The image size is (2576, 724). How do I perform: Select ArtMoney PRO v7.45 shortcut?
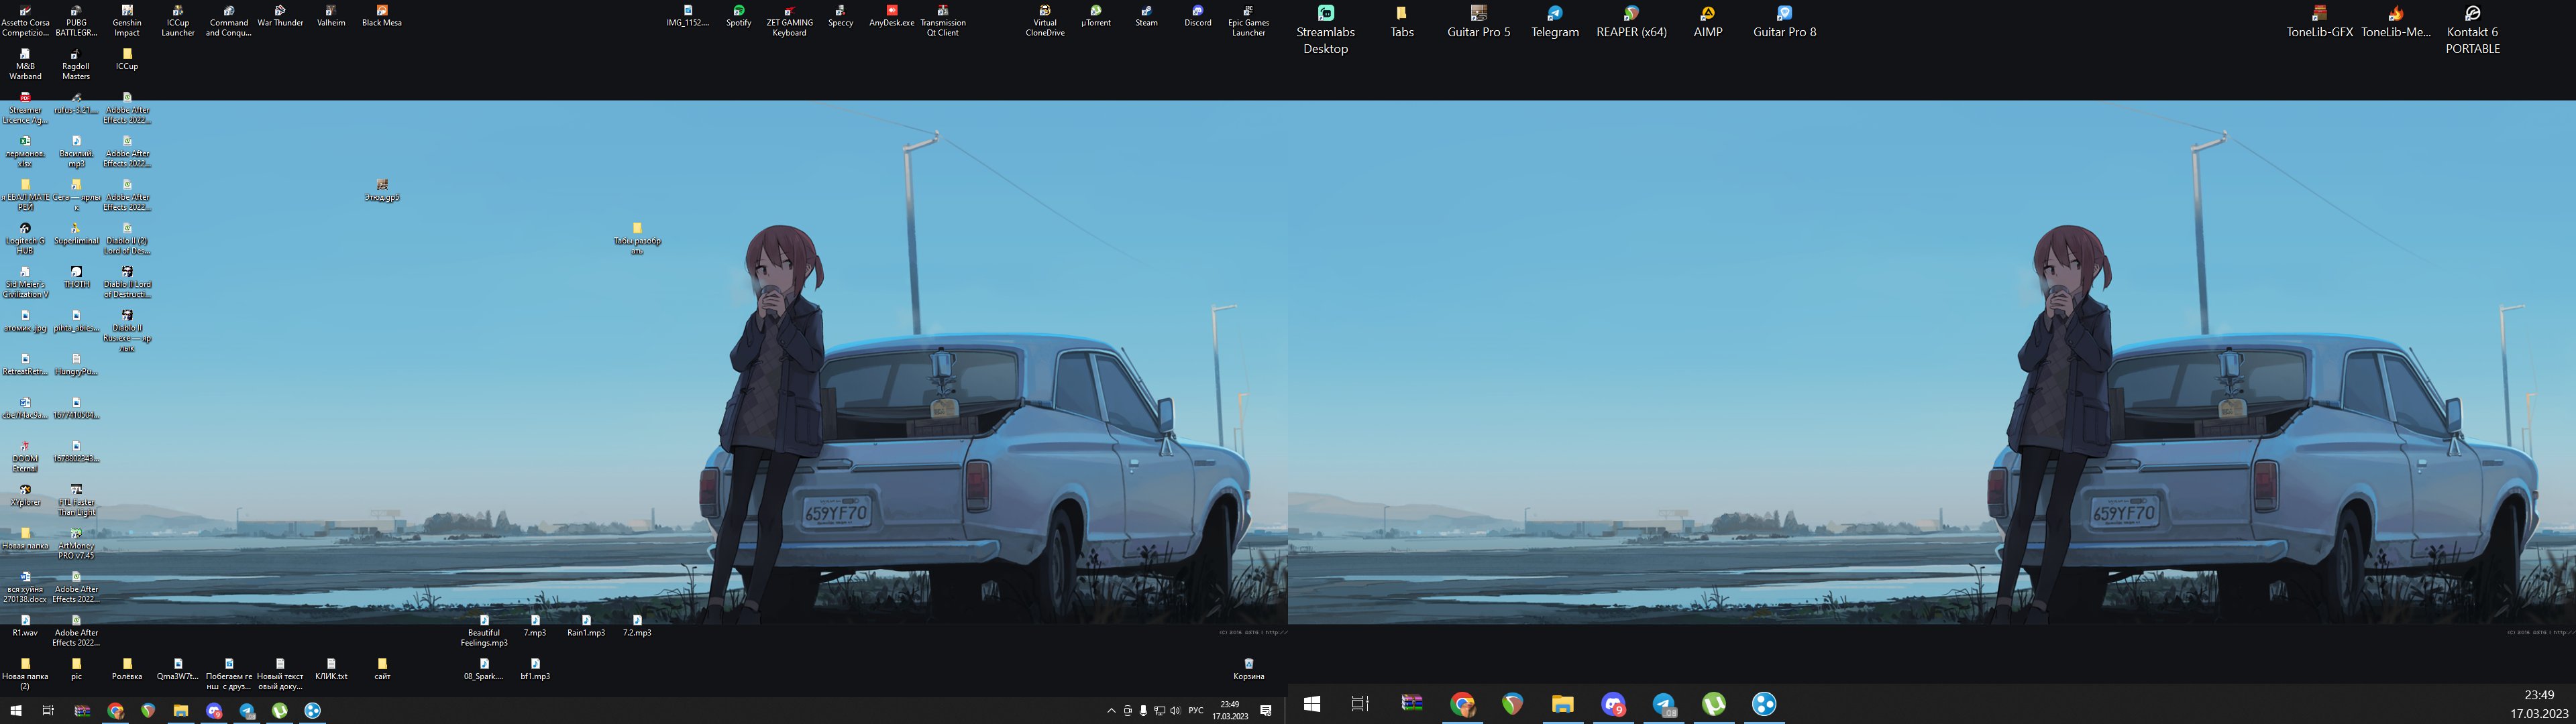pyautogui.click(x=76, y=544)
